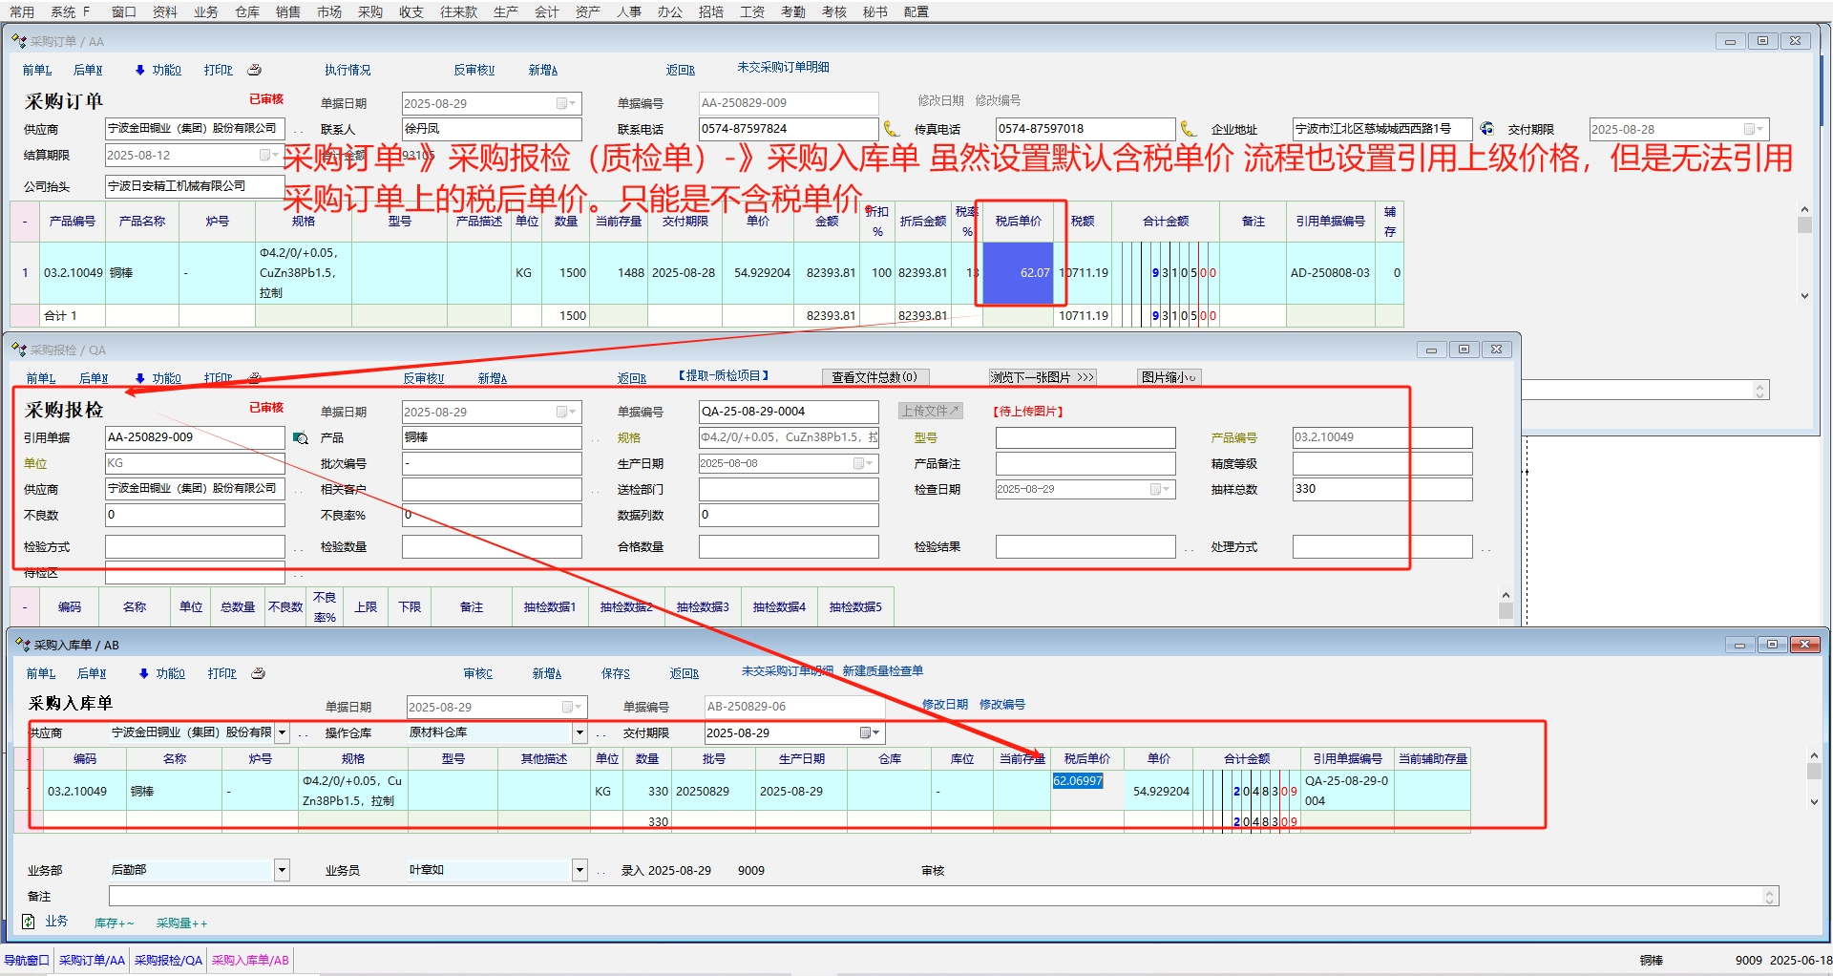Click the 新建质量检查单 link

pos(882,671)
